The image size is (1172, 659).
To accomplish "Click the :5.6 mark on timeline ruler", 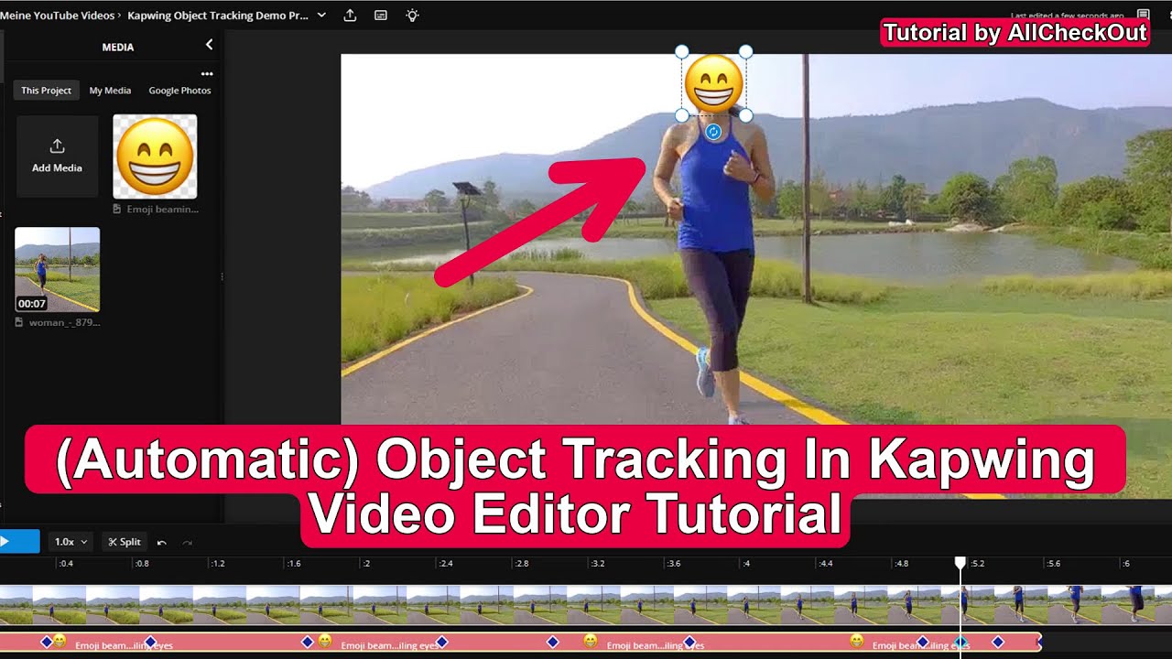I will click(x=1053, y=564).
